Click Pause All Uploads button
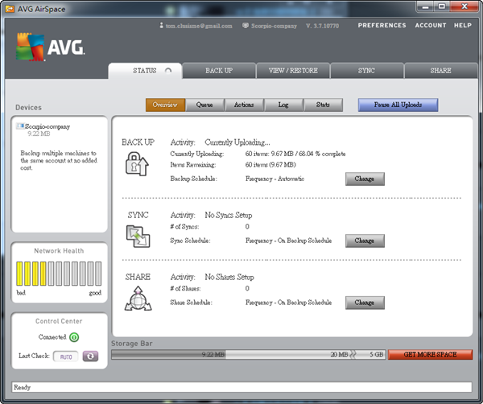 (398, 105)
